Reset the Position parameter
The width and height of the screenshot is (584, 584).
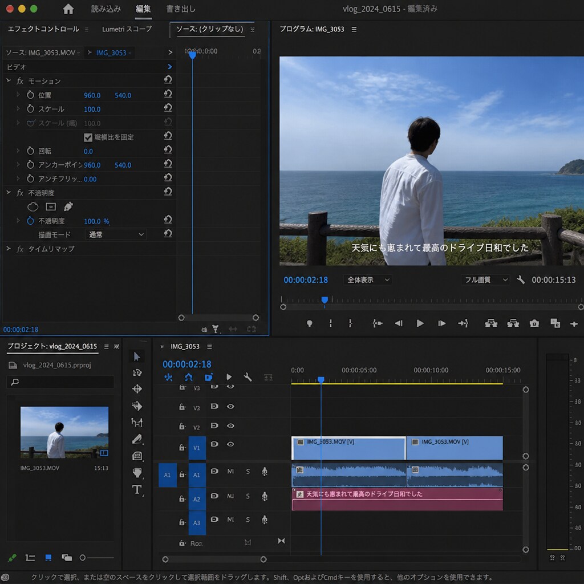168,94
